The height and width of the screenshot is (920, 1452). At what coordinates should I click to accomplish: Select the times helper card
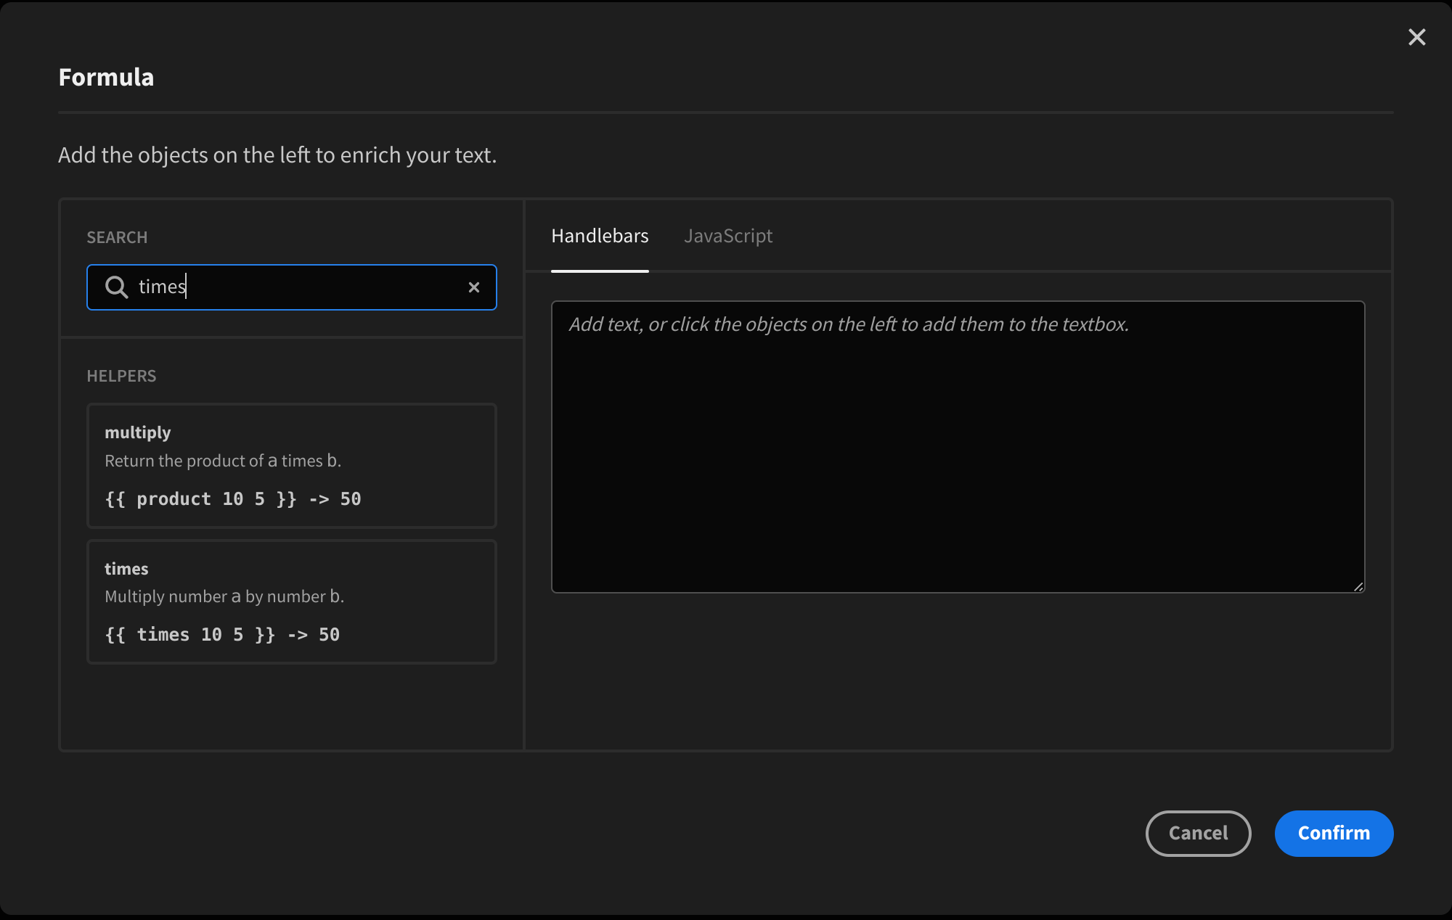291,602
